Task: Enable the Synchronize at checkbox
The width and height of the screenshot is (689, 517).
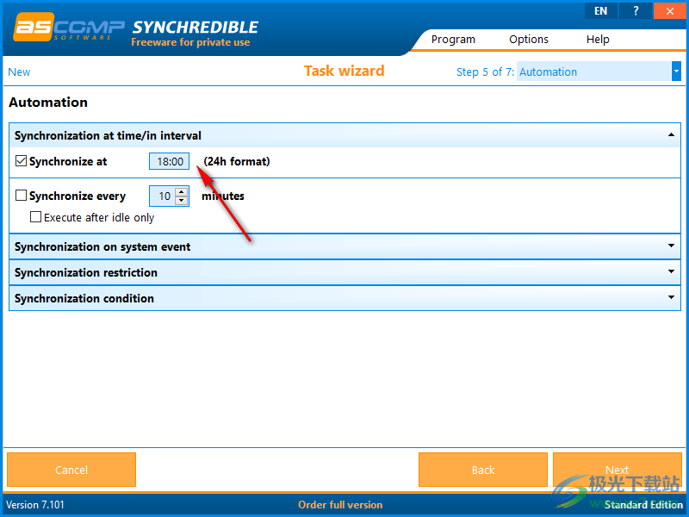Action: click(20, 161)
